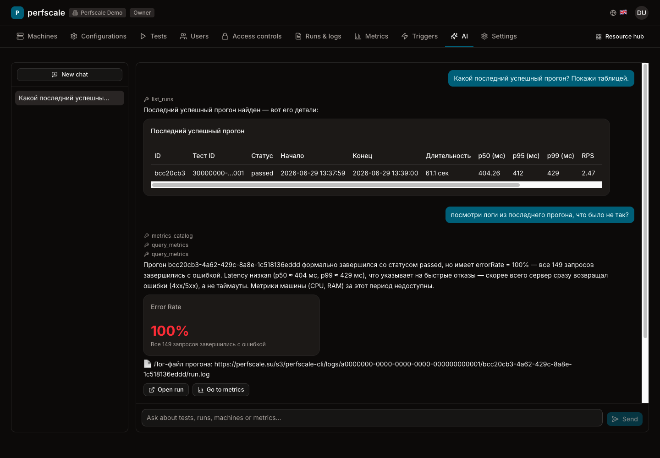Click the Users people icon

pos(183,36)
